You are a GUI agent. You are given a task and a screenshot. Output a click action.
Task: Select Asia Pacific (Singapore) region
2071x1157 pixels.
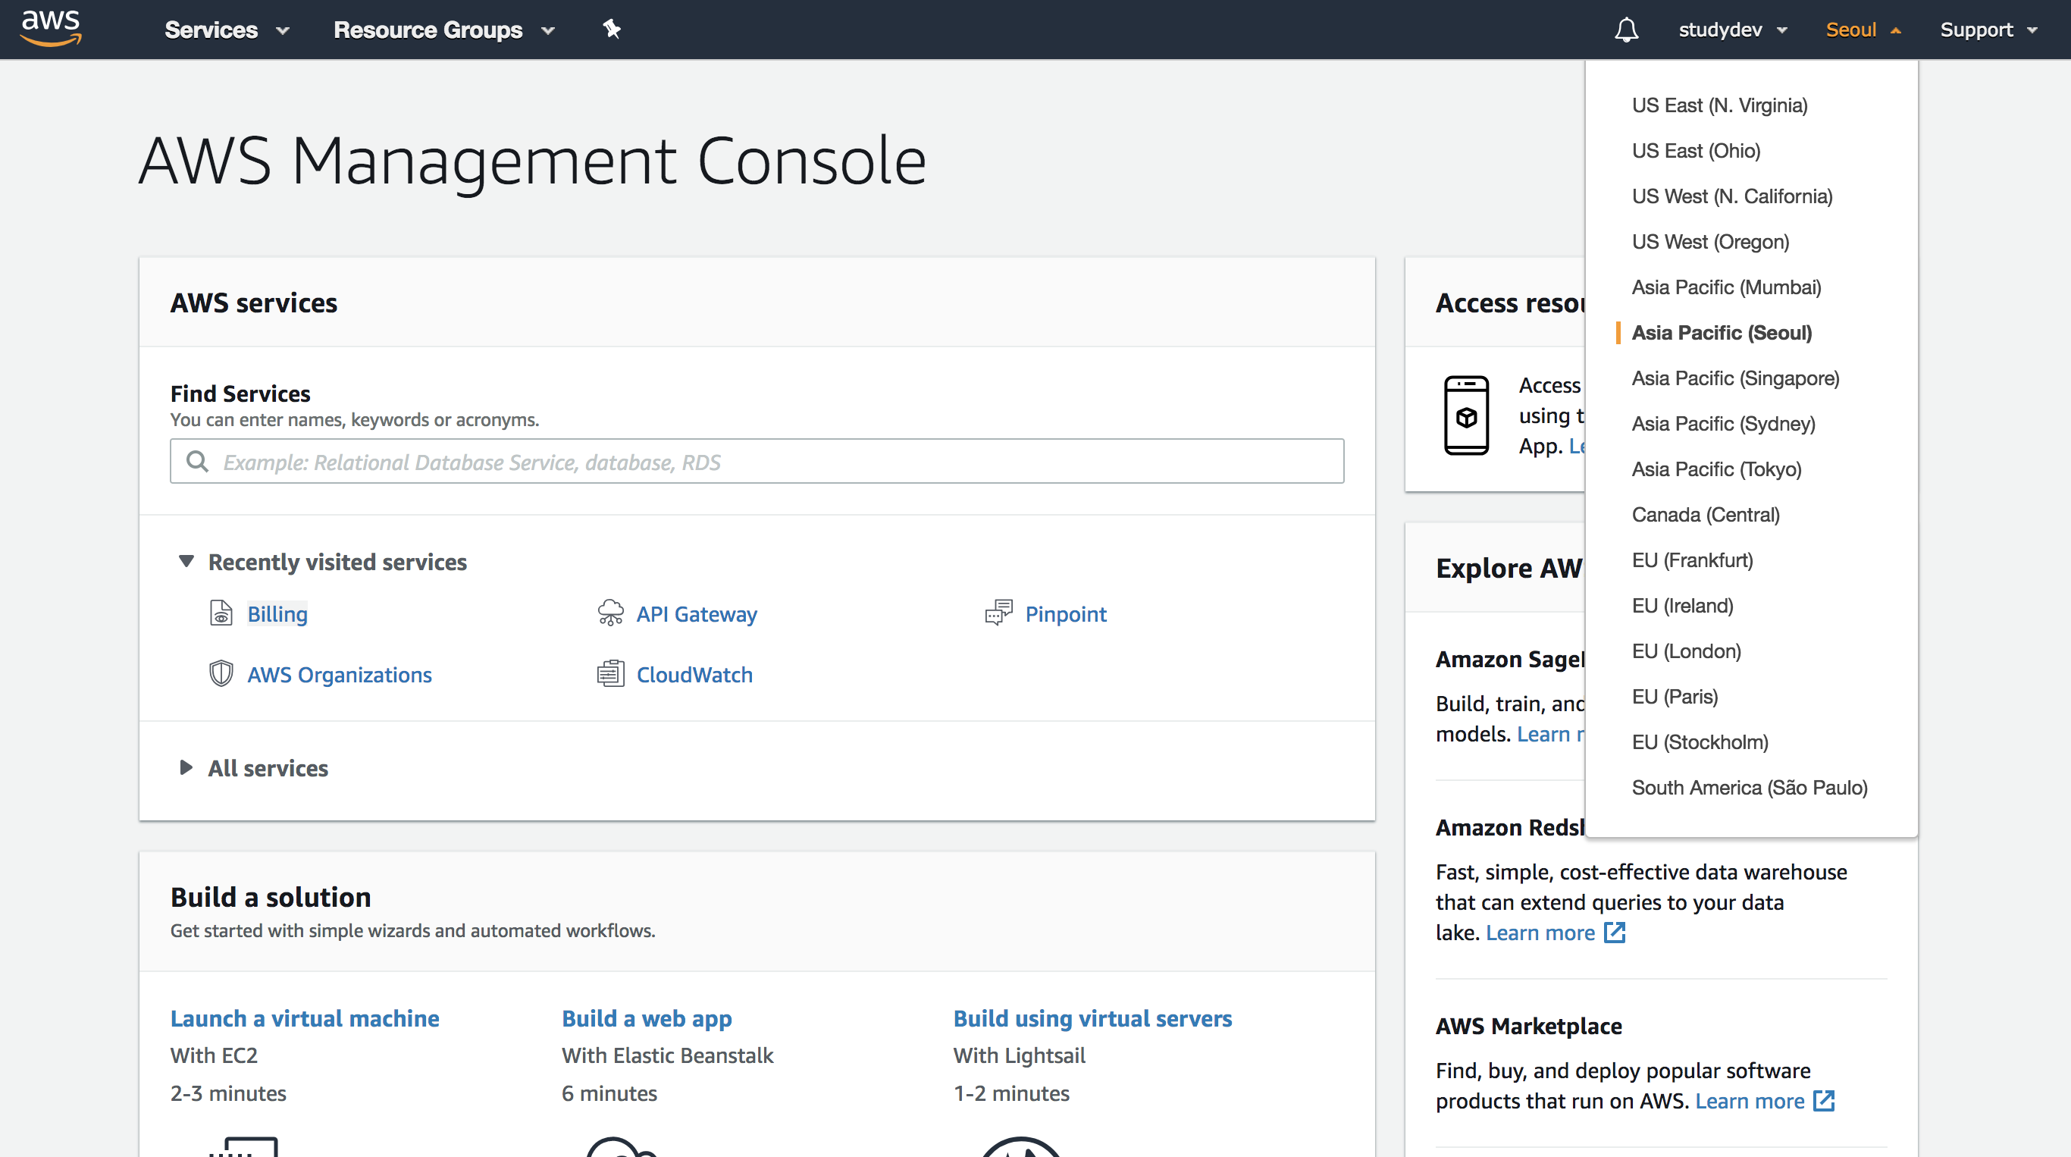tap(1736, 378)
